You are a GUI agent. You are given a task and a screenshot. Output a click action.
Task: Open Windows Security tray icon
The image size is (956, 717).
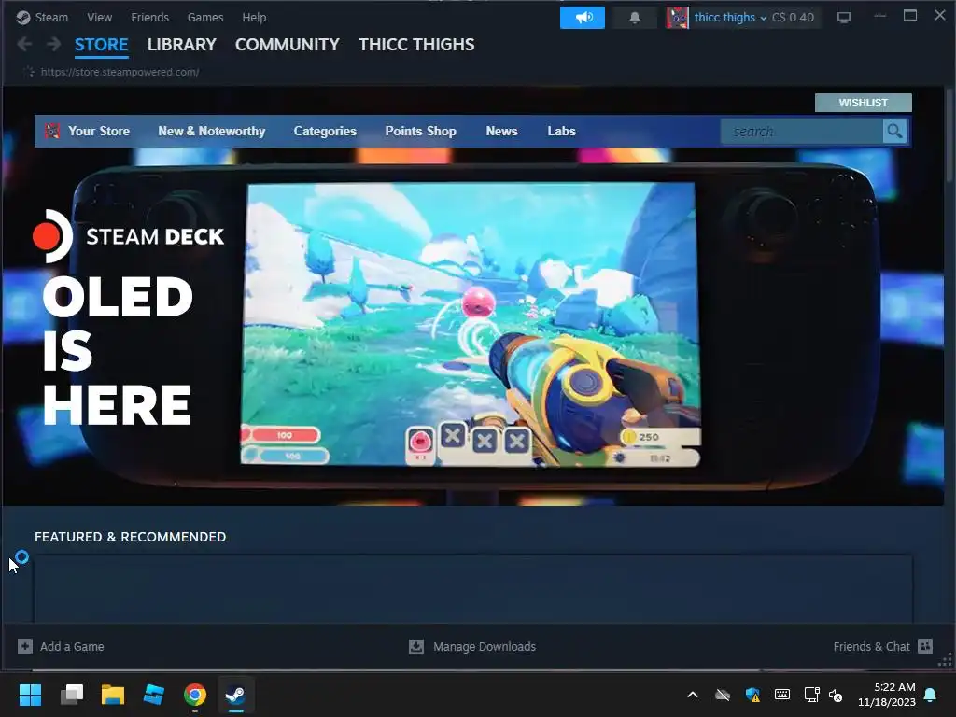752,695
